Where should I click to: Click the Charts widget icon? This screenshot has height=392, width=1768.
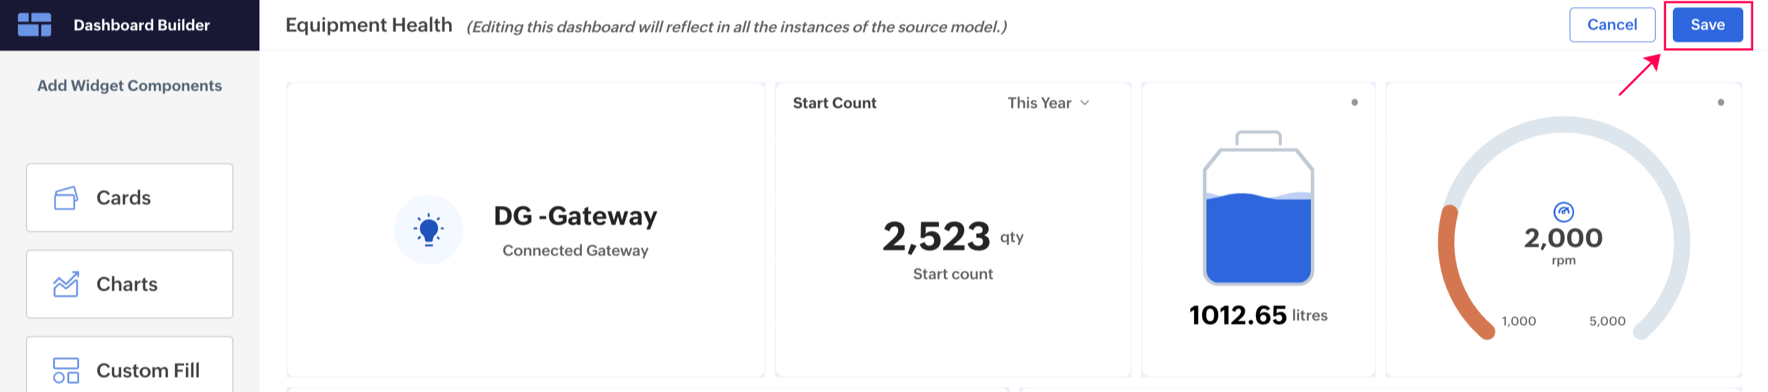66,285
